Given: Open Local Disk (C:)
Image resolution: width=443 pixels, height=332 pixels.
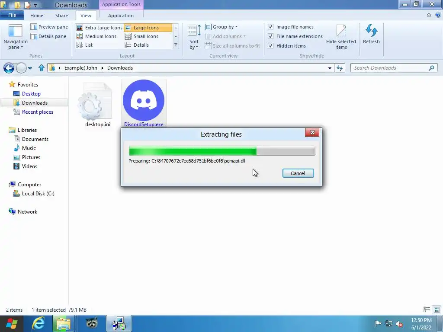Looking at the screenshot, I should 38,193.
